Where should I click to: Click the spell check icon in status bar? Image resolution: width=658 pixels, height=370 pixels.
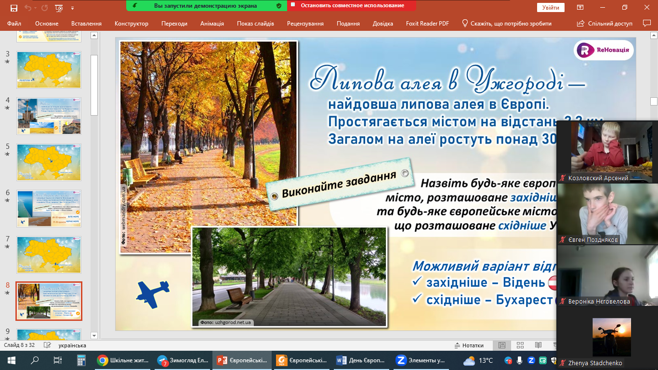click(47, 345)
